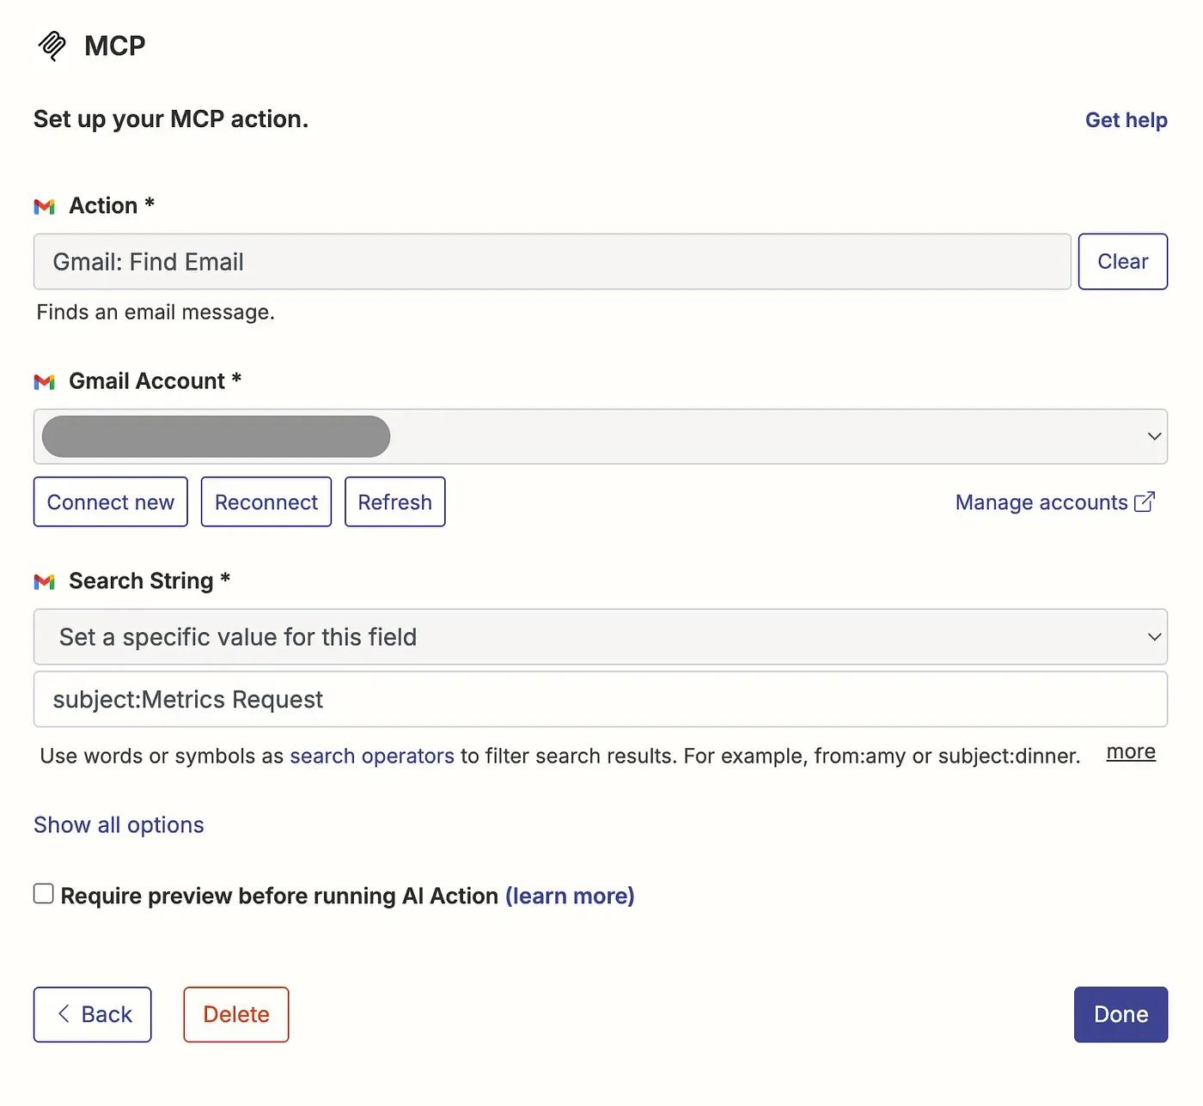Viewport: 1203px width, 1106px height.
Task: Delete this MCP action
Action: (x=236, y=1015)
